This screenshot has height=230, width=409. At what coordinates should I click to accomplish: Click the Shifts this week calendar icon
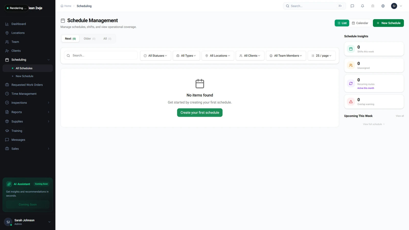[x=351, y=49]
